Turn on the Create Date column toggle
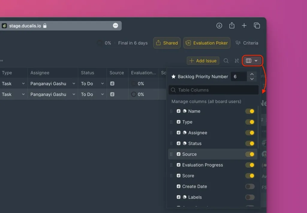Viewport: 307px width, 213px height. point(250,187)
